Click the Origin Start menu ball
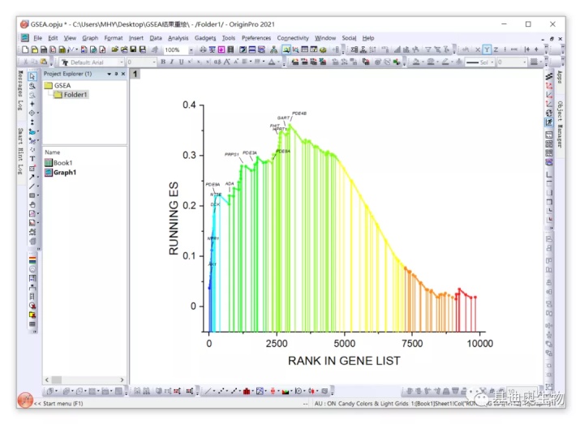 tap(25, 400)
